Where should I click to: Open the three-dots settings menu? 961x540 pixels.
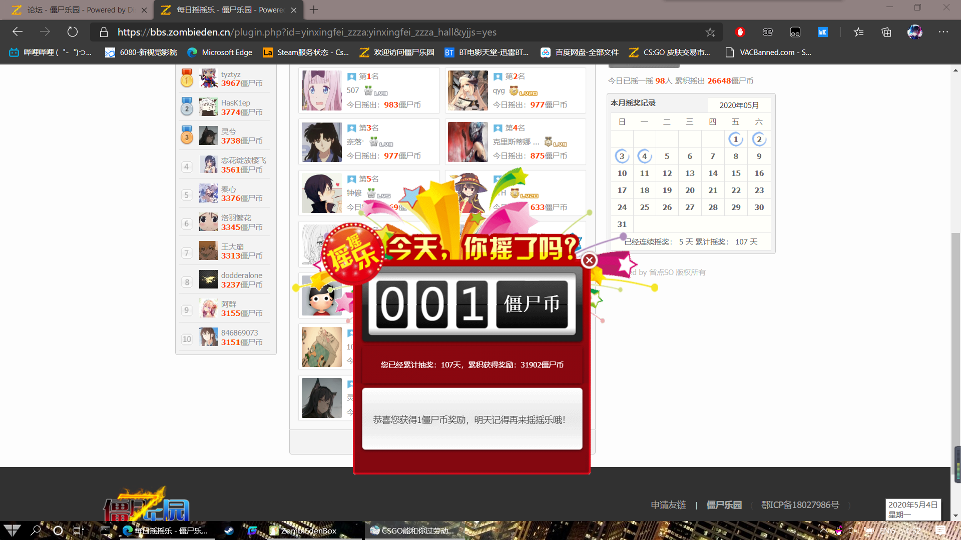coord(943,32)
